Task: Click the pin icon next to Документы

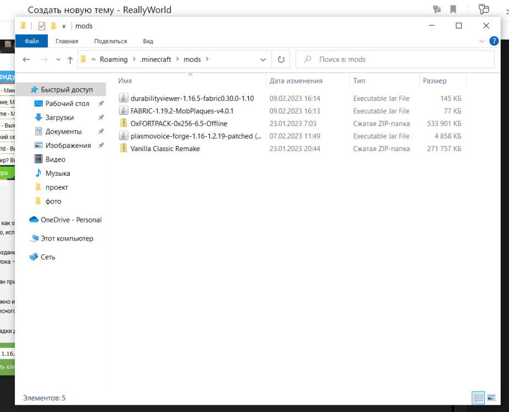Action: (101, 131)
